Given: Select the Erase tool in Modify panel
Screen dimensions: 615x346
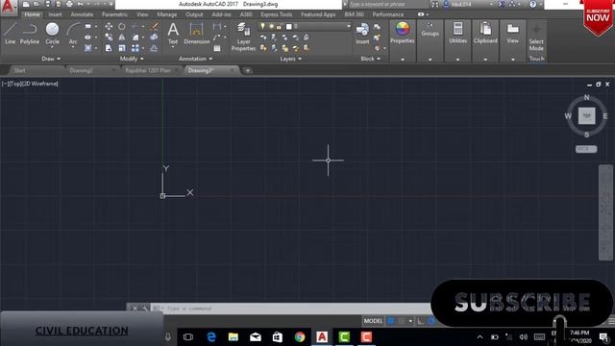Looking at the screenshot, I should click(x=154, y=26).
